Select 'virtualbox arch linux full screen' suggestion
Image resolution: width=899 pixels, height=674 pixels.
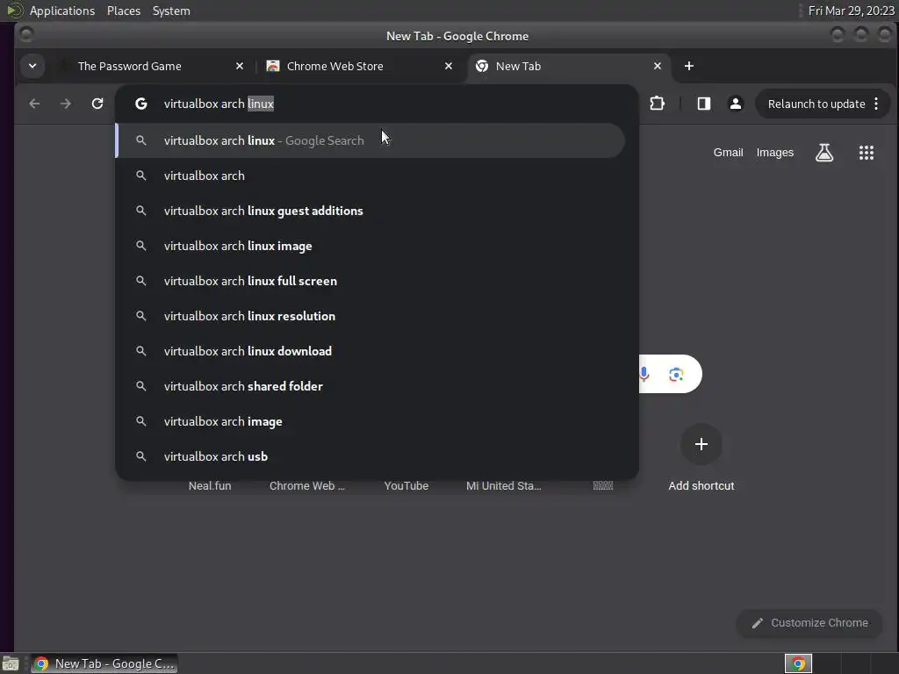(370, 281)
